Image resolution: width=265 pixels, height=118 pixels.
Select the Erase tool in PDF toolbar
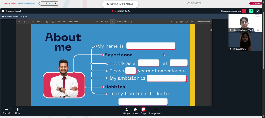pos(47,22)
